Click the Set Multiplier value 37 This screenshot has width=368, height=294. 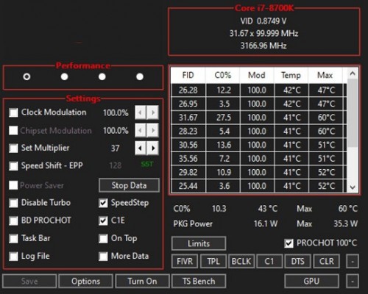coord(116,148)
